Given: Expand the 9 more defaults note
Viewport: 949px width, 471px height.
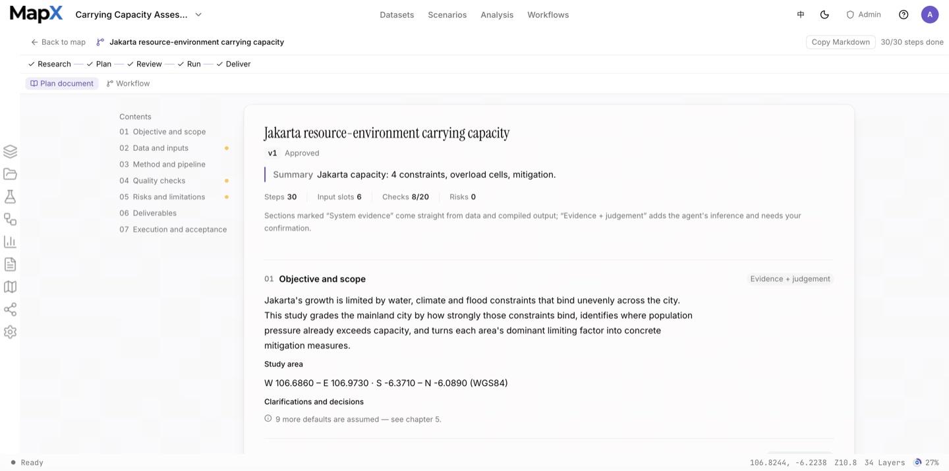Looking at the screenshot, I should coord(353,419).
